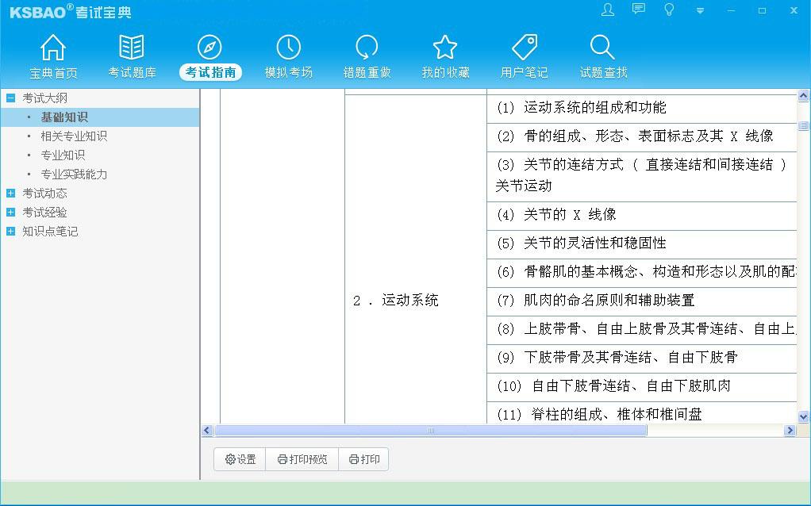Click the row 自由下肢骨连结、自由下肢肌肉
The width and height of the screenshot is (811, 506).
[x=641, y=387]
